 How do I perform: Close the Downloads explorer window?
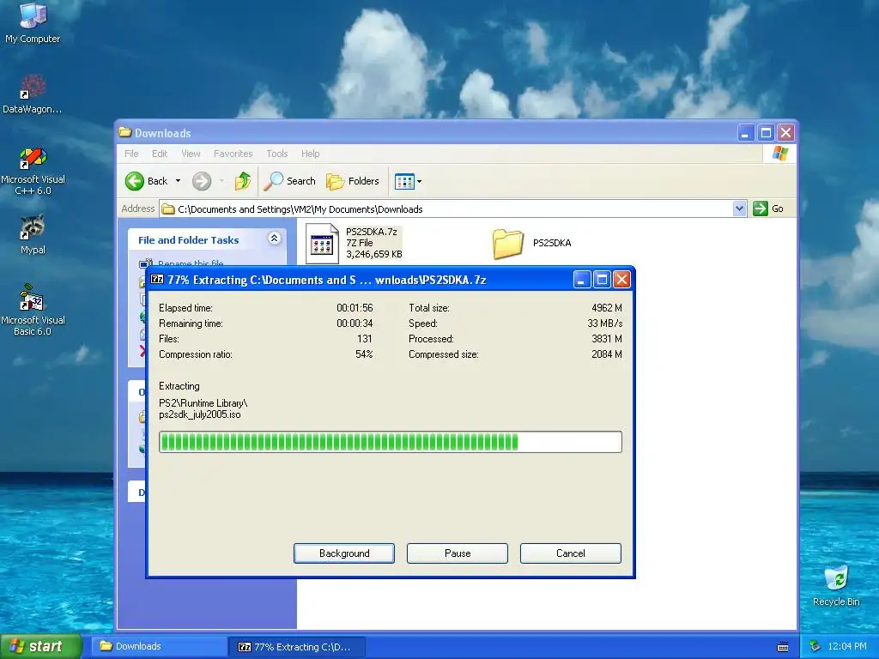[786, 133]
